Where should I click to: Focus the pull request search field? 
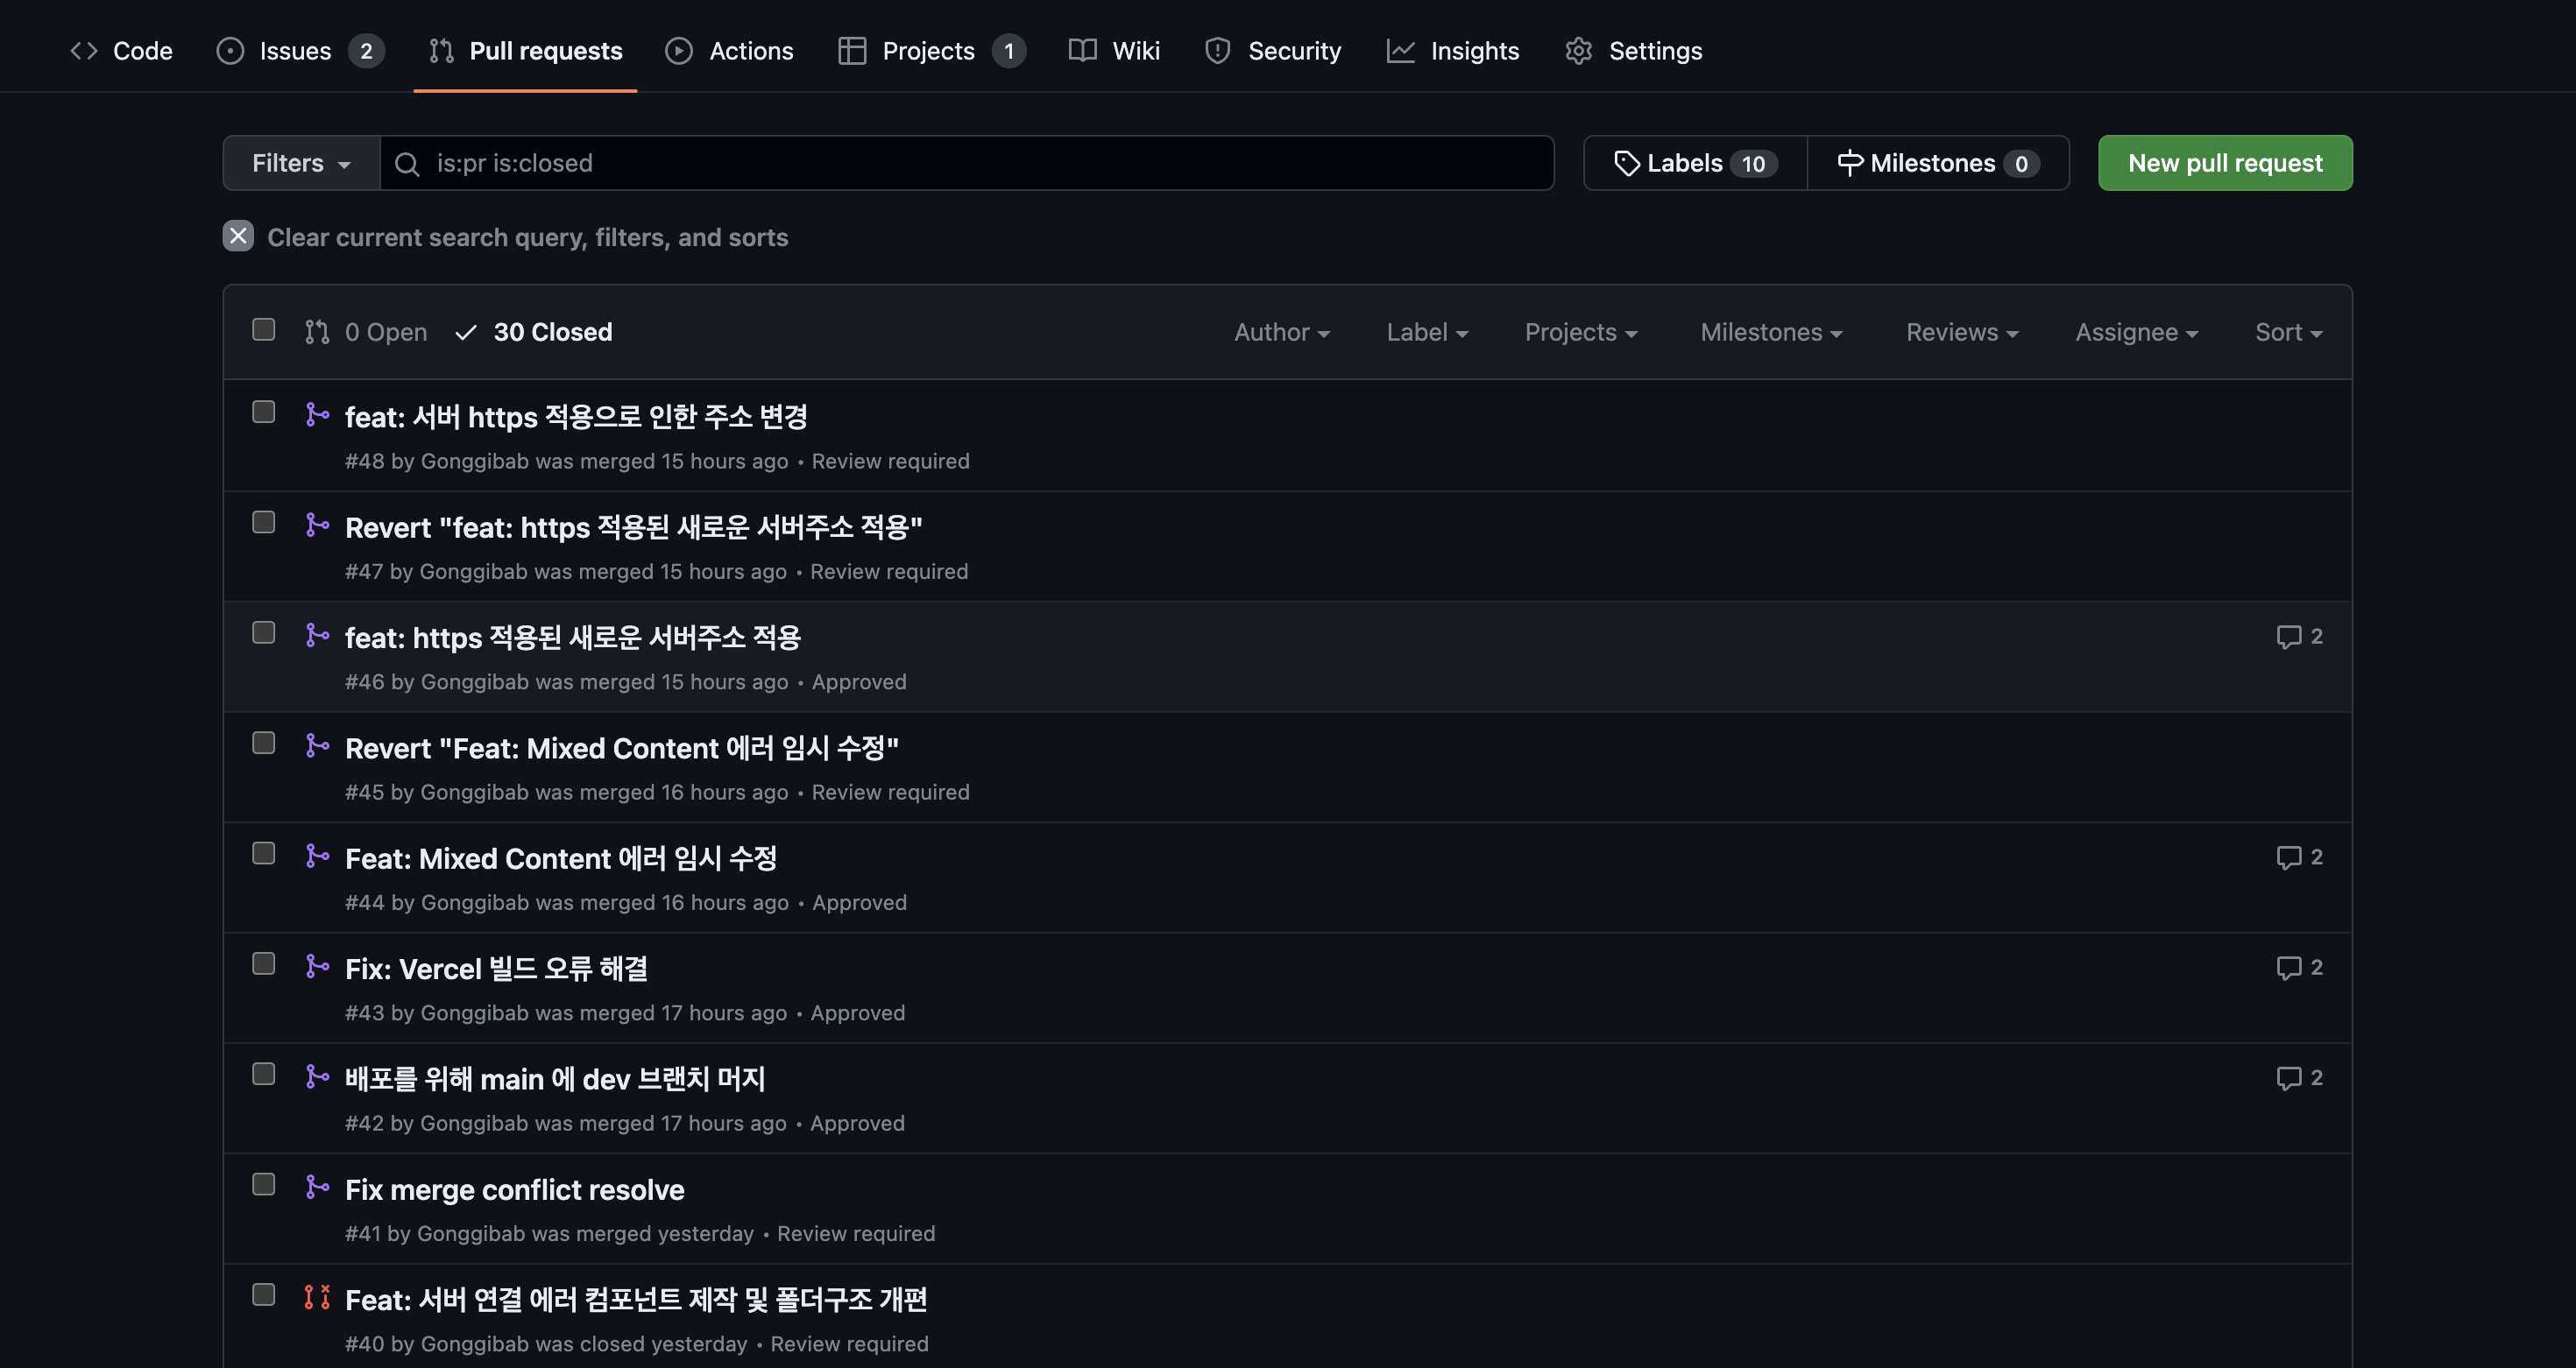point(967,163)
